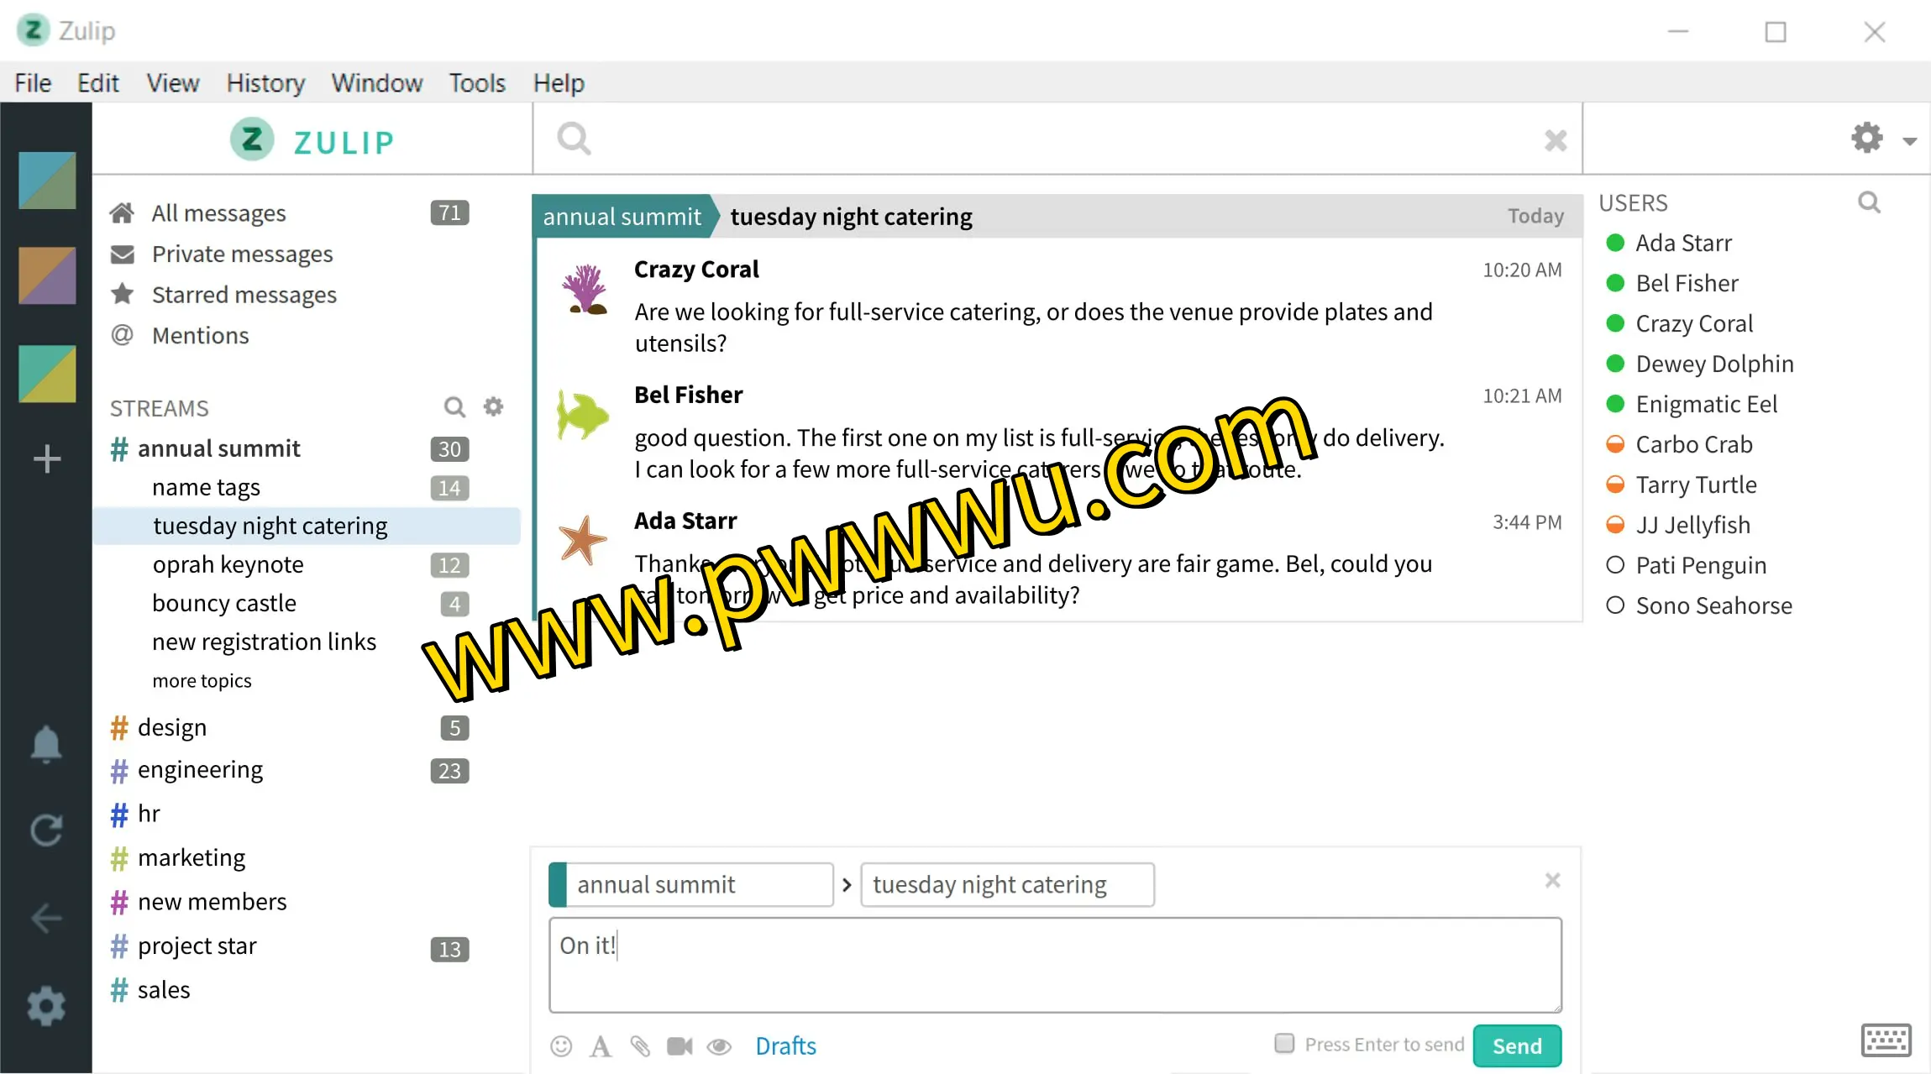The height and width of the screenshot is (1074, 1931).
Task: Open stream settings gear next to STREAMS
Action: [x=494, y=407]
